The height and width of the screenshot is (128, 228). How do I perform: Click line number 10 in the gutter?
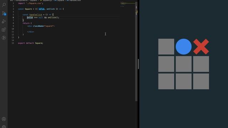point(13,29)
